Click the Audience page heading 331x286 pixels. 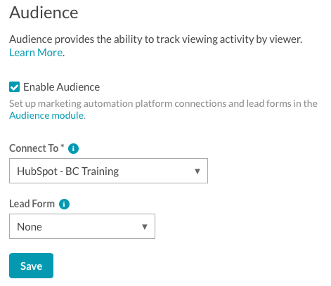(44, 13)
